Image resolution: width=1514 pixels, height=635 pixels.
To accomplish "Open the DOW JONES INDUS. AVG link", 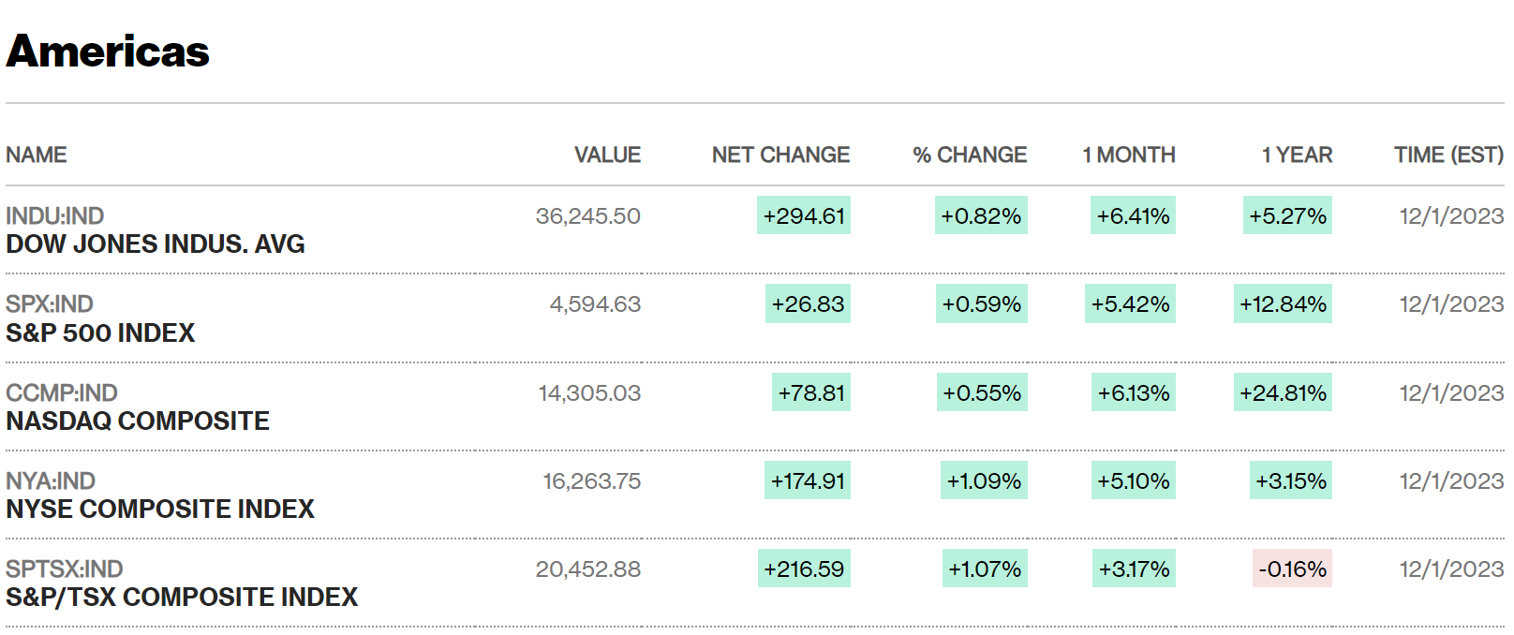I will (156, 244).
